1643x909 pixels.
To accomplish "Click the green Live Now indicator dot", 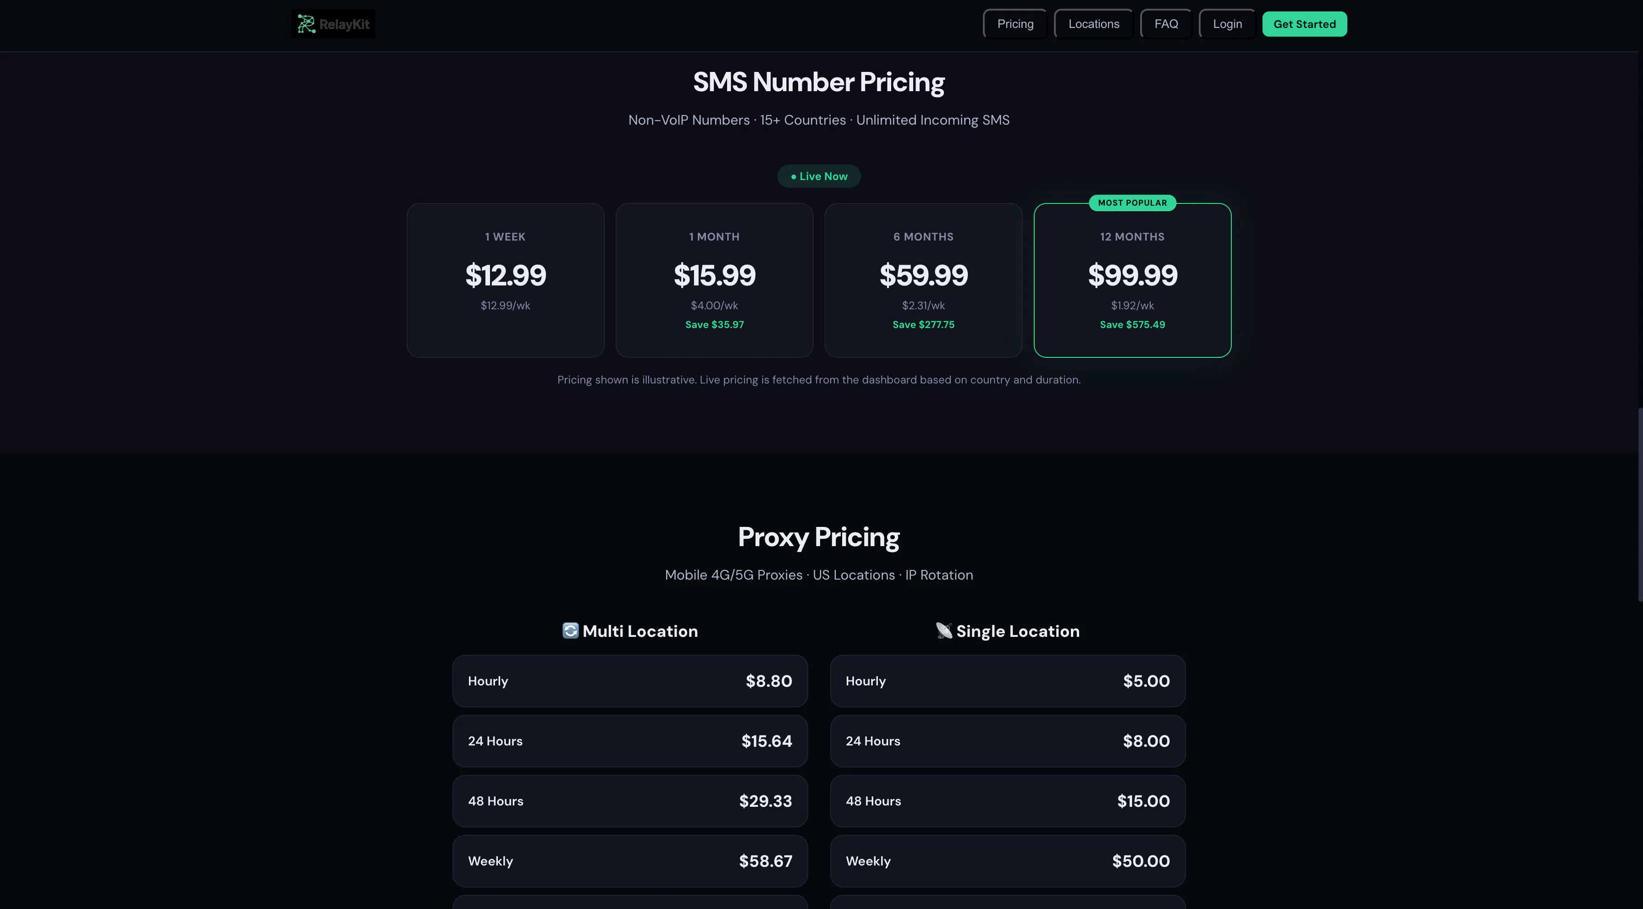I will (794, 176).
